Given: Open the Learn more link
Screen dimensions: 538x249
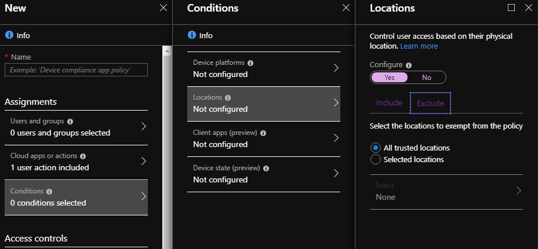Looking at the screenshot, I should (x=419, y=46).
